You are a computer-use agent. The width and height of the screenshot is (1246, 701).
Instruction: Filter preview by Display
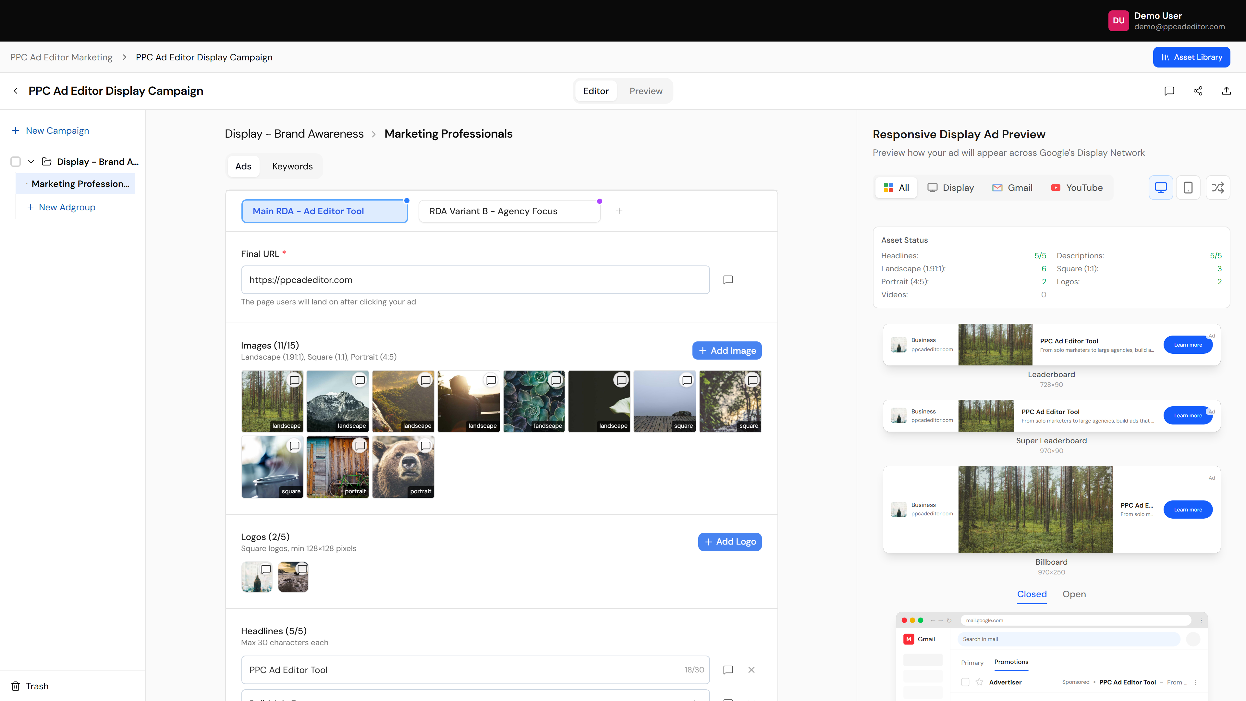coord(950,188)
